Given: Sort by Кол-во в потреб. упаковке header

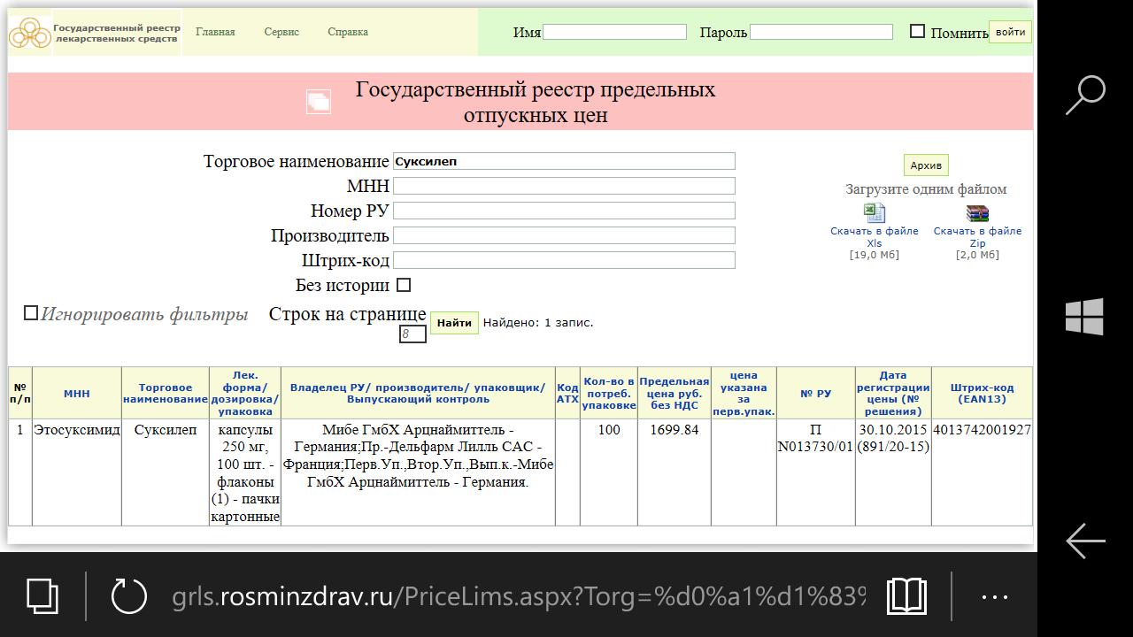Looking at the screenshot, I should click(609, 394).
